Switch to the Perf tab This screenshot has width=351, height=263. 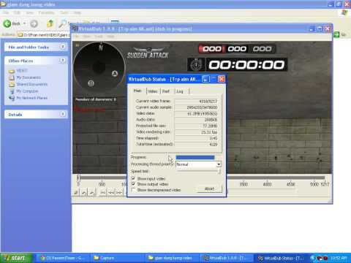[x=166, y=91]
